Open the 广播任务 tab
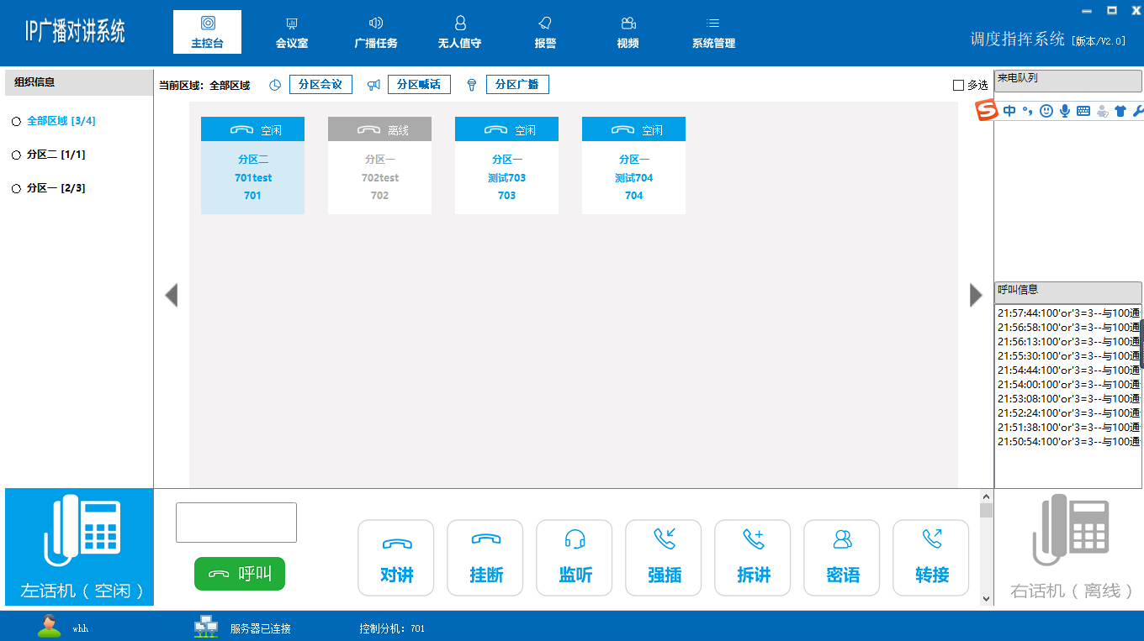The image size is (1144, 641). [x=376, y=33]
